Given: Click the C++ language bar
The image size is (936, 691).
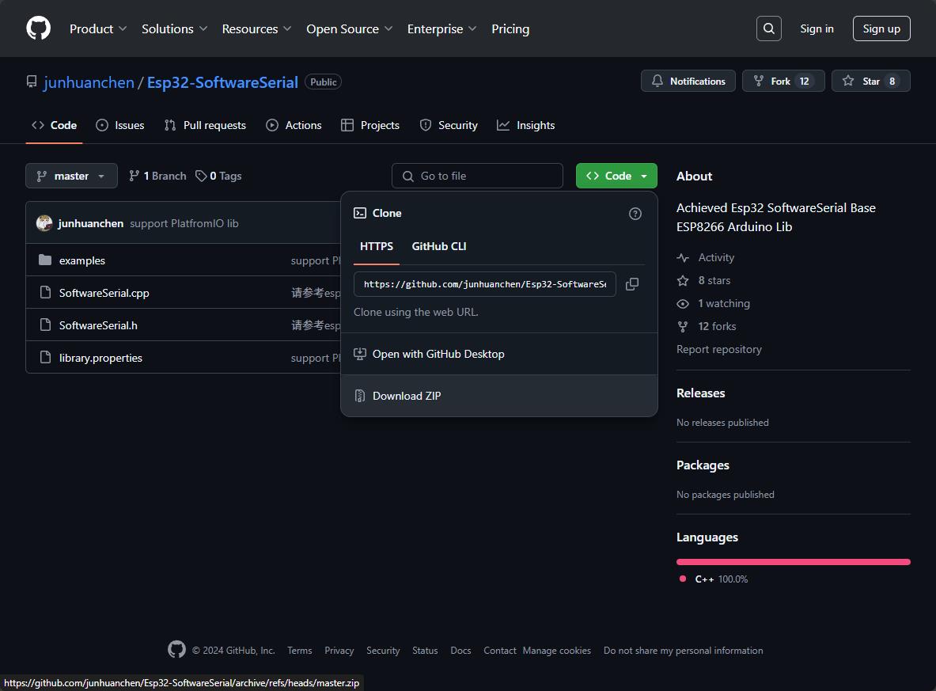Looking at the screenshot, I should 794,562.
